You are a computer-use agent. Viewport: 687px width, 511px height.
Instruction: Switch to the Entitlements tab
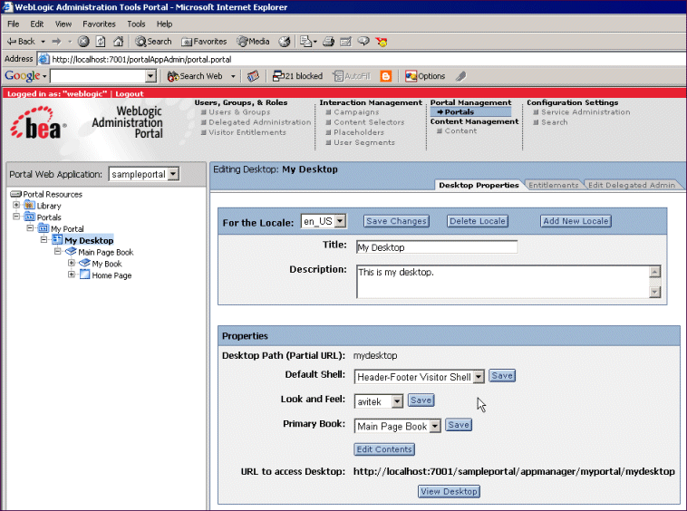(554, 185)
